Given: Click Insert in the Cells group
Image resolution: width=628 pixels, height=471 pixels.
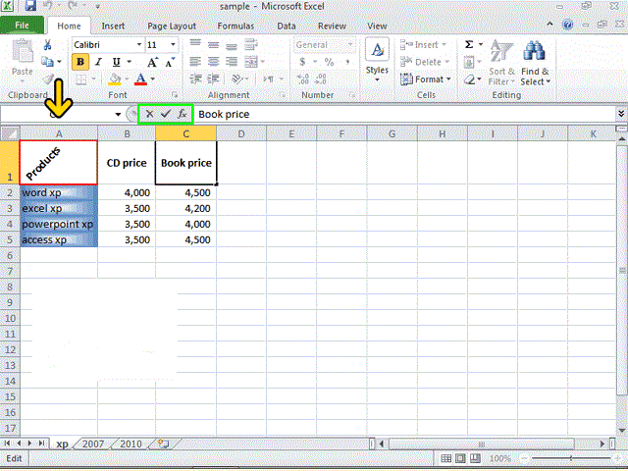Looking at the screenshot, I should (x=423, y=44).
